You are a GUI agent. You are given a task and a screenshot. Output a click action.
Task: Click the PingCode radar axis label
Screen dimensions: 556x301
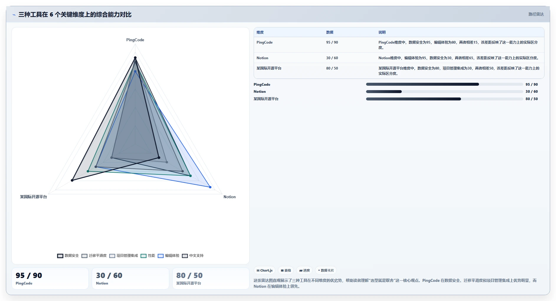pos(135,40)
